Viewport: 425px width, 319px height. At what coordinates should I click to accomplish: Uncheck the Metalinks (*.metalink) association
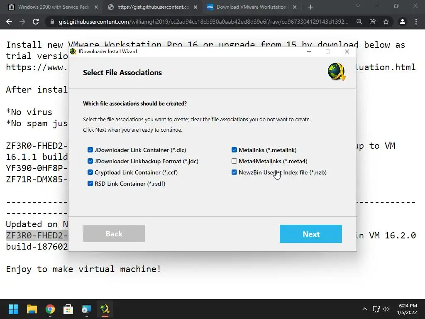pyautogui.click(x=234, y=150)
